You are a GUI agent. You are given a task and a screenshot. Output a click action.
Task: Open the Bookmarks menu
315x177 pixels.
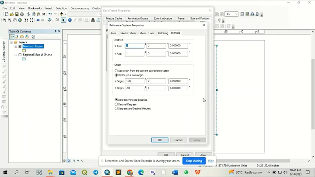(35, 8)
